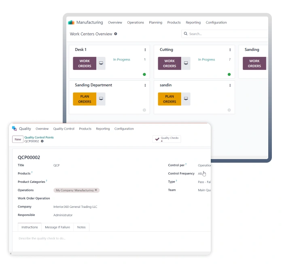
Task: Open In Progress link on Desk 1
Action: pyautogui.click(x=122, y=59)
